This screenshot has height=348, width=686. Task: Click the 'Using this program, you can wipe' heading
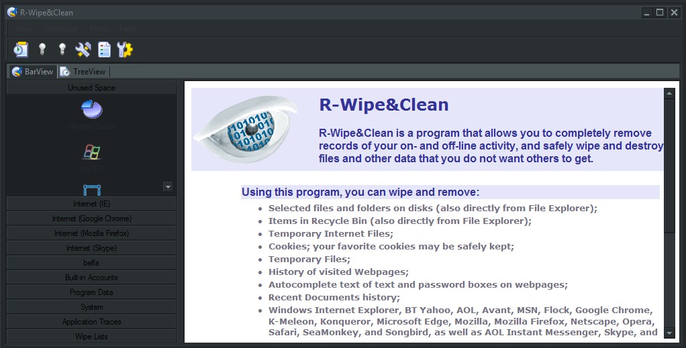360,192
